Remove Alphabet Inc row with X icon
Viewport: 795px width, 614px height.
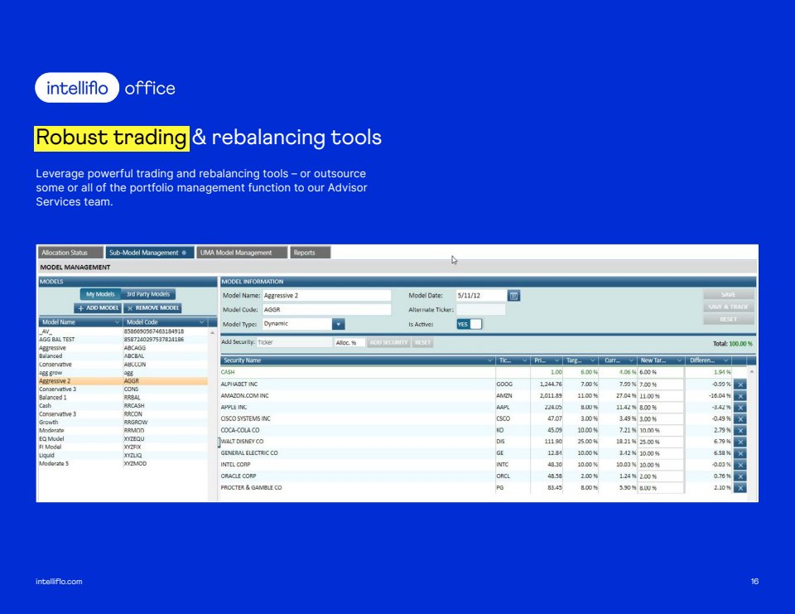click(x=740, y=384)
